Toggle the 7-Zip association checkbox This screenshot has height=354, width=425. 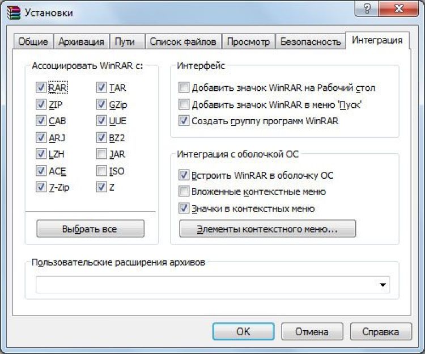click(x=40, y=187)
